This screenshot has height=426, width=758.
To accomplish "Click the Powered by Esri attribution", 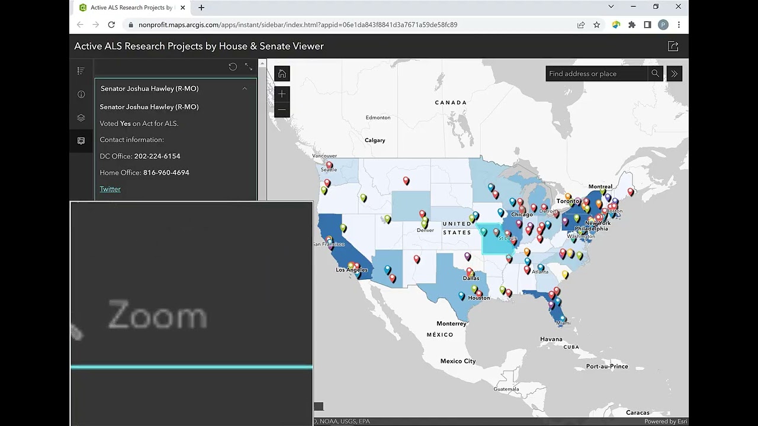I will tap(666, 421).
